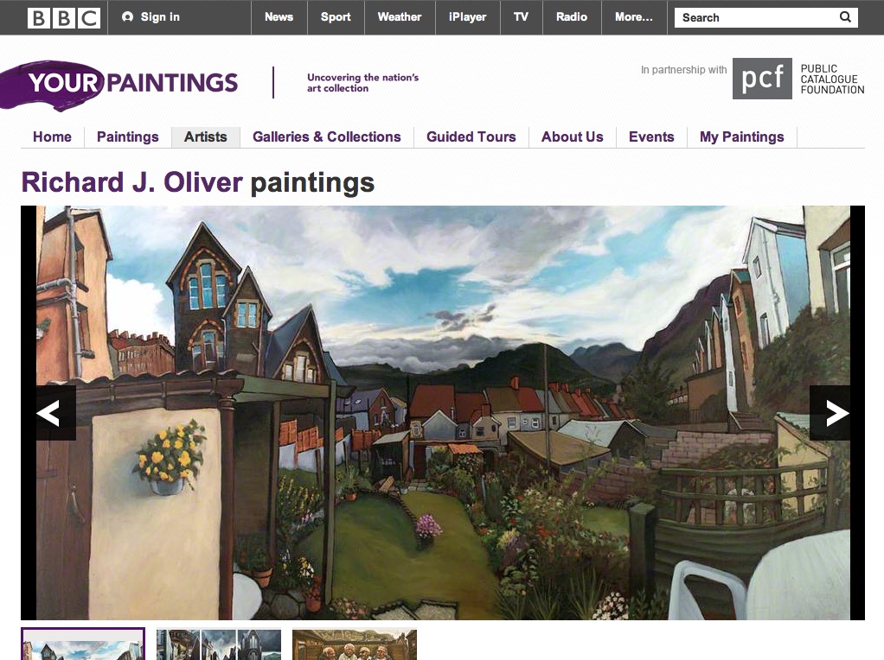Viewport: 884px width, 660px height.
Task: Expand the More... BBC menu
Action: (634, 17)
